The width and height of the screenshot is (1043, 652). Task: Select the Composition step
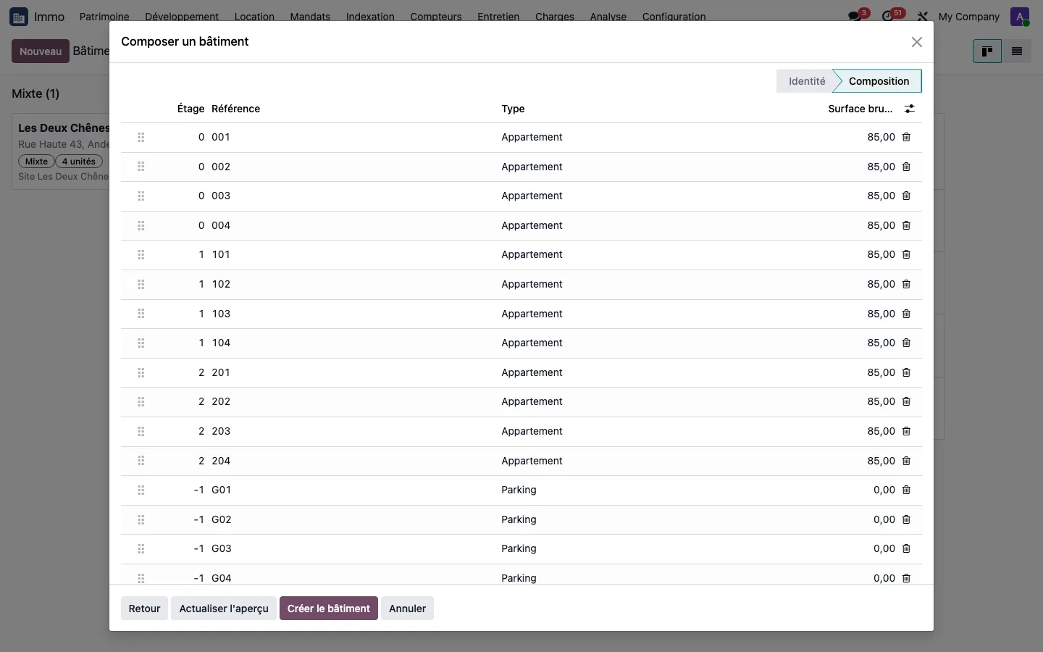click(x=879, y=81)
